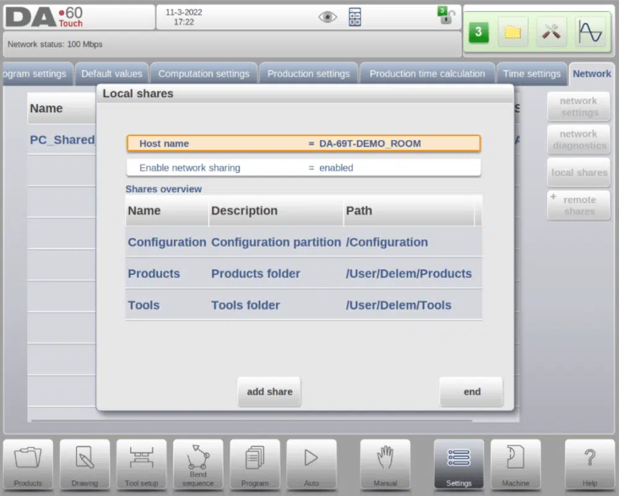619x496 pixels.
Task: Open the Drawing mode
Action: 84,465
